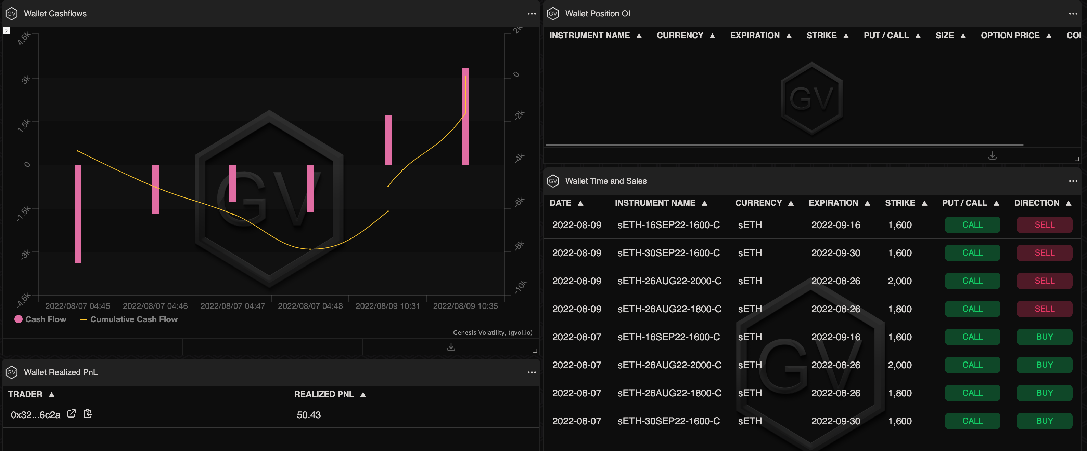Select realized PnL value 50.43
Viewport: 1087px width, 451px height.
(308, 415)
